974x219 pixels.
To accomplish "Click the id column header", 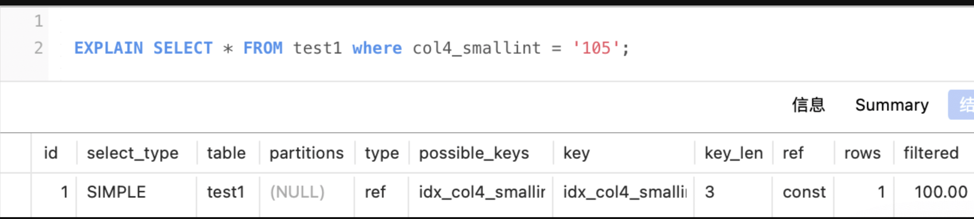I will coord(51,153).
